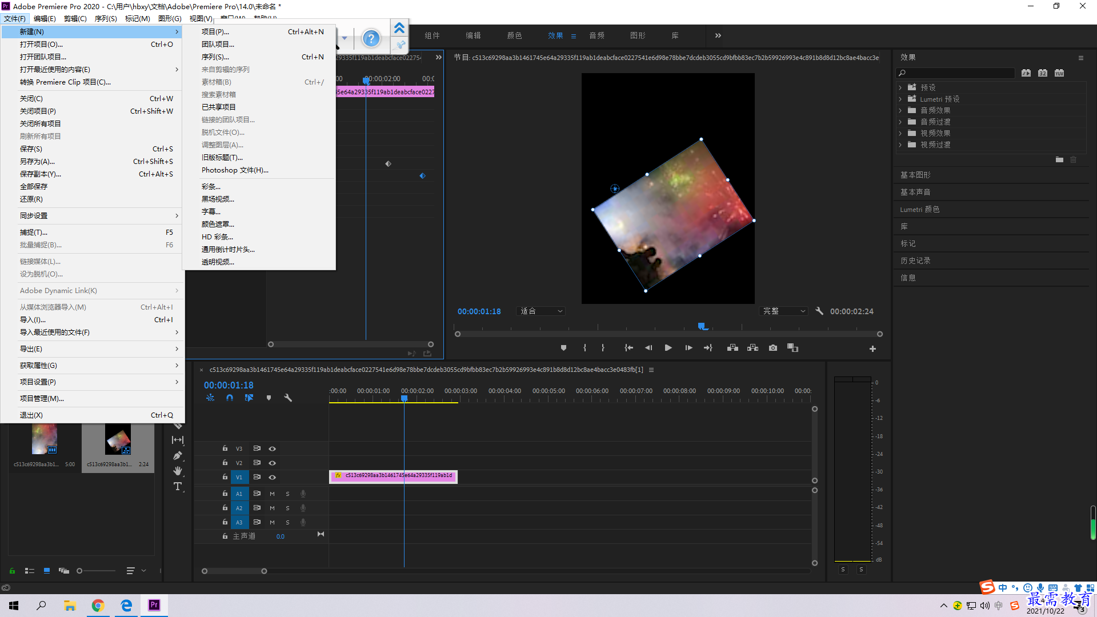Viewport: 1097px width, 617px height.
Task: Expand 视频效果 folder
Action: [x=900, y=133]
